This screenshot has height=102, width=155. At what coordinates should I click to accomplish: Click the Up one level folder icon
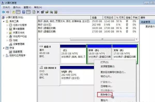click(x=13, y=12)
